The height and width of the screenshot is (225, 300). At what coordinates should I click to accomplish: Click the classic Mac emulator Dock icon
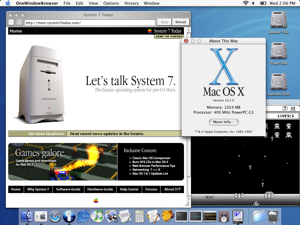tap(238, 217)
